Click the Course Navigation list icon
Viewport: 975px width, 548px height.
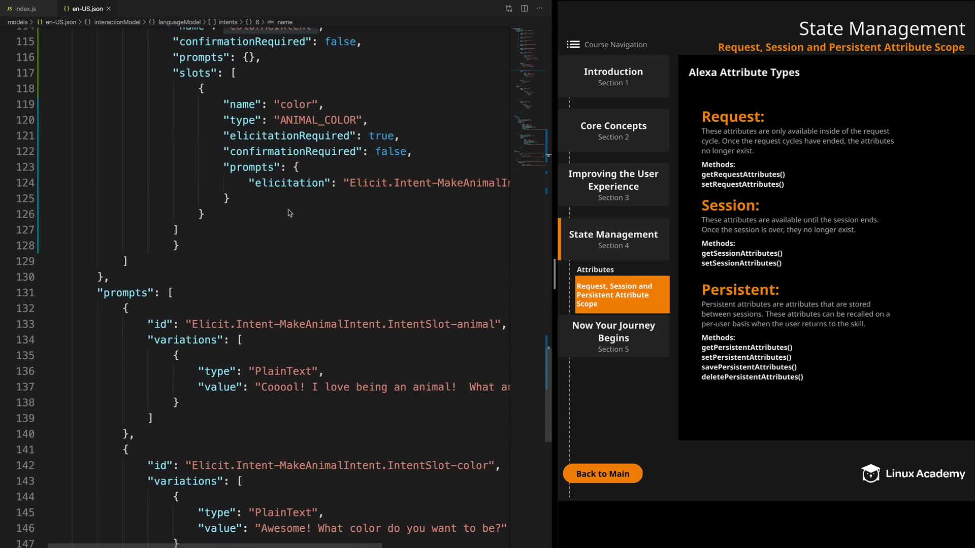point(573,45)
